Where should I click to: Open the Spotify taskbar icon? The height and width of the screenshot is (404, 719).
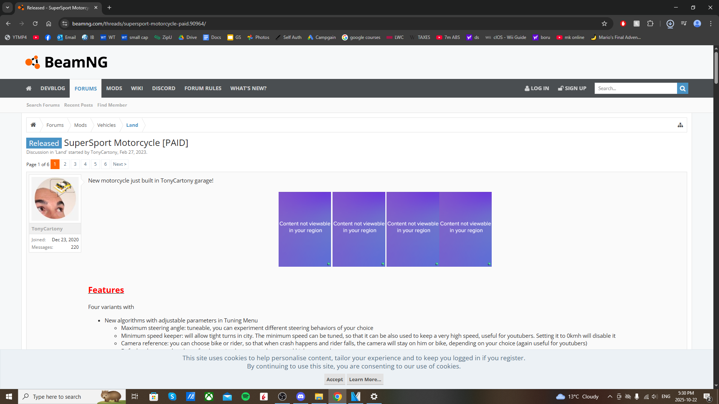(x=246, y=397)
